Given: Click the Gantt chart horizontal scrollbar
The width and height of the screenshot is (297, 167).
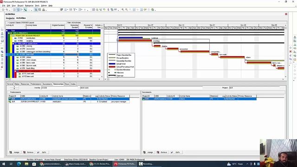Looking at the screenshot, I should pos(194,79).
